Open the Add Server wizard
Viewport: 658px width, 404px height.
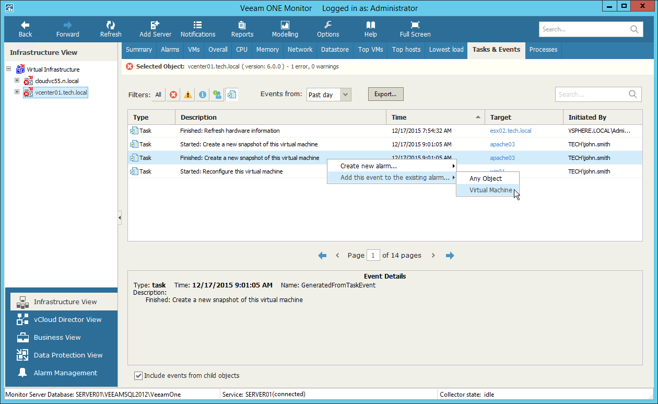155,29
